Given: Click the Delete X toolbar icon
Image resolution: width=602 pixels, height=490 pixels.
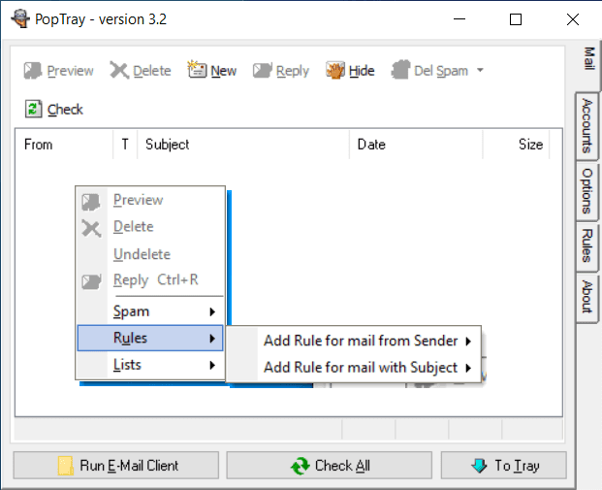Looking at the screenshot, I should [x=119, y=71].
